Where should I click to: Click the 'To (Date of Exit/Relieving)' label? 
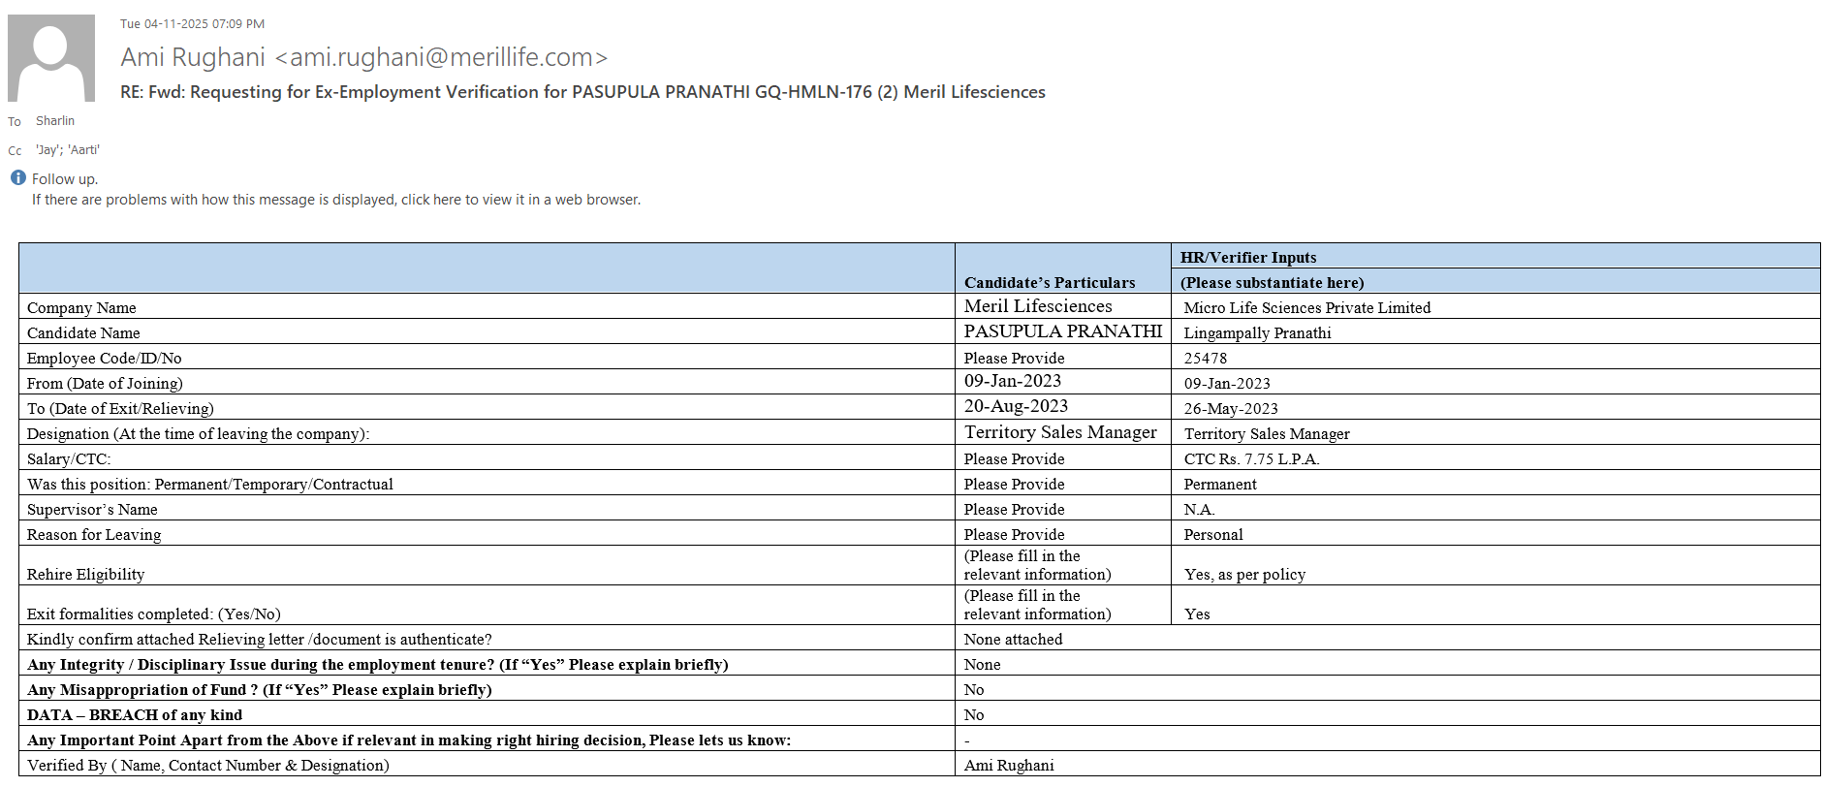[x=121, y=409]
